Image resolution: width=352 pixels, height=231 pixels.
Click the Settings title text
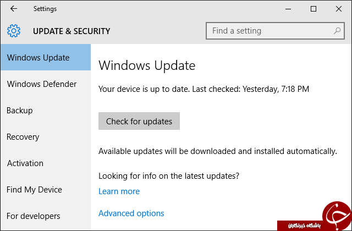pos(45,9)
